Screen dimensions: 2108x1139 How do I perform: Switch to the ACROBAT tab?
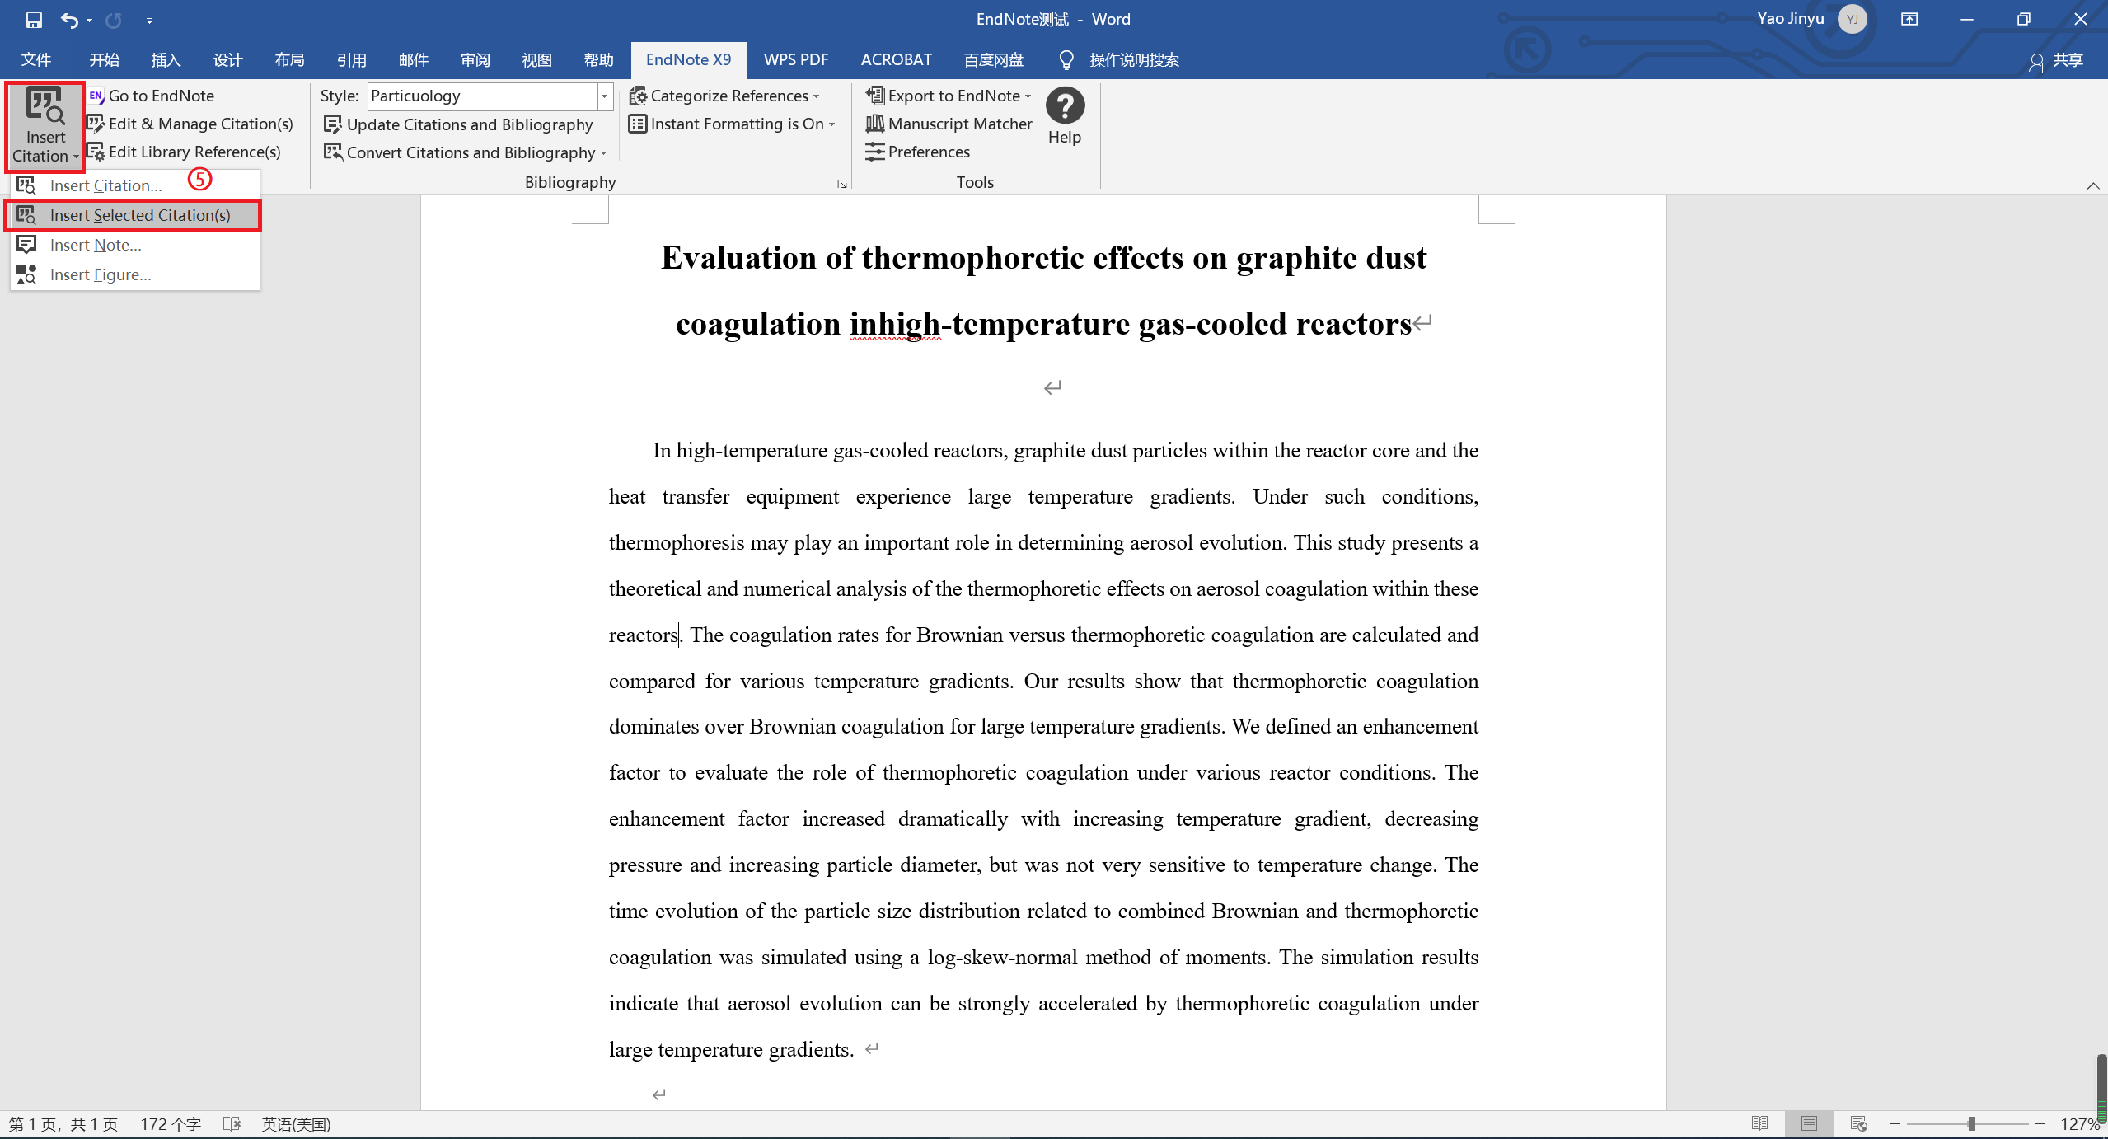896,60
